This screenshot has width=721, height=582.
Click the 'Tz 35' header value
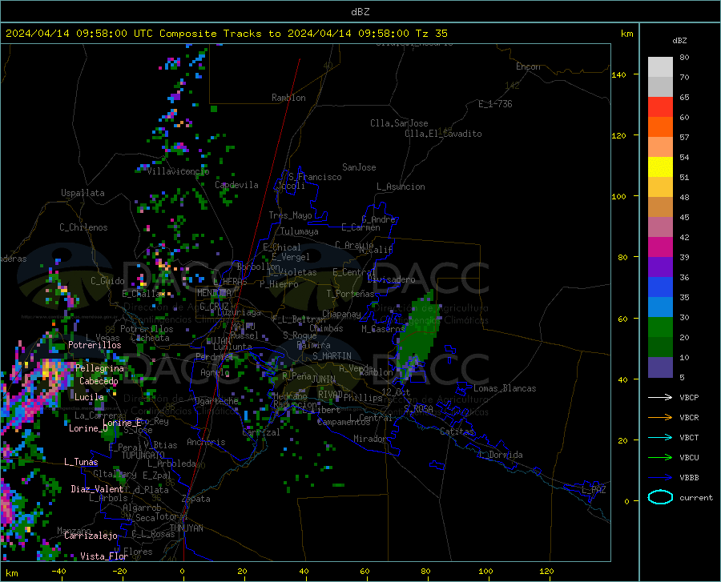(x=431, y=34)
